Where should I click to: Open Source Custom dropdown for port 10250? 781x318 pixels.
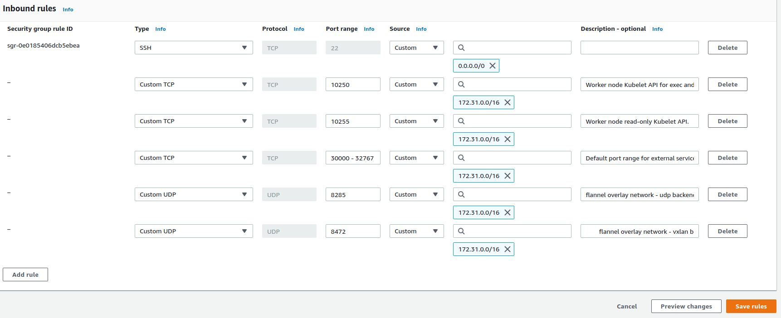pyautogui.click(x=416, y=84)
